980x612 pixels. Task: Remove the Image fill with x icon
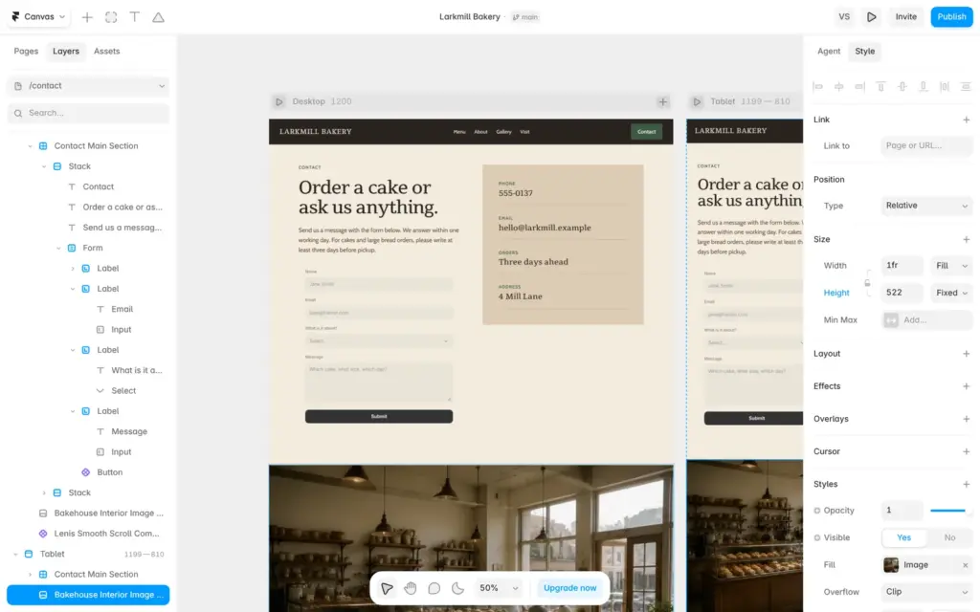click(x=965, y=565)
